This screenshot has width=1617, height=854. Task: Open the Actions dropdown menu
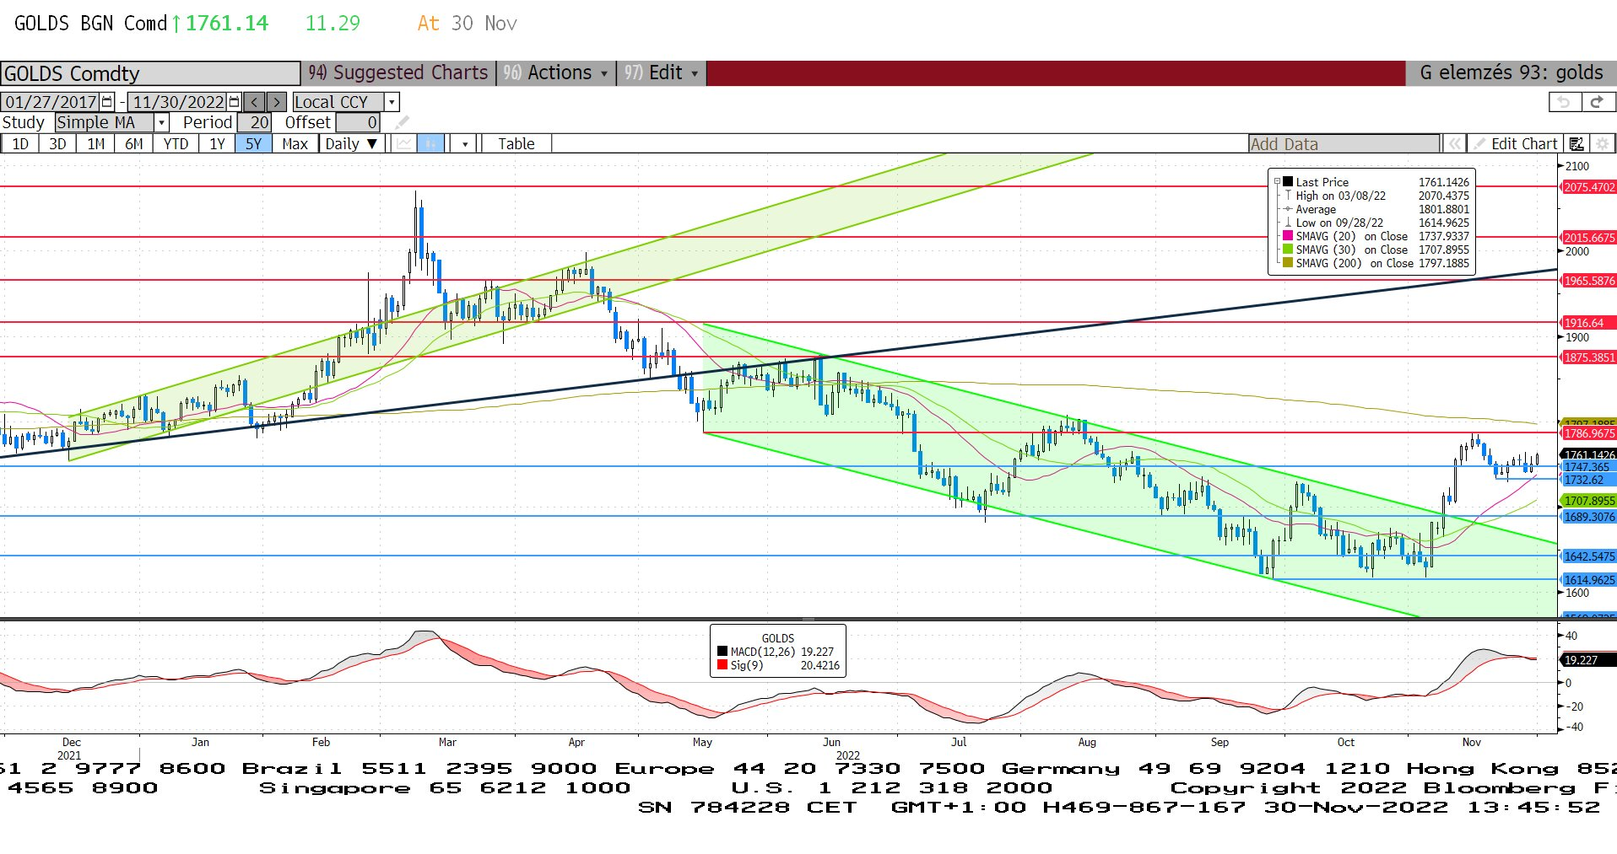click(x=555, y=73)
